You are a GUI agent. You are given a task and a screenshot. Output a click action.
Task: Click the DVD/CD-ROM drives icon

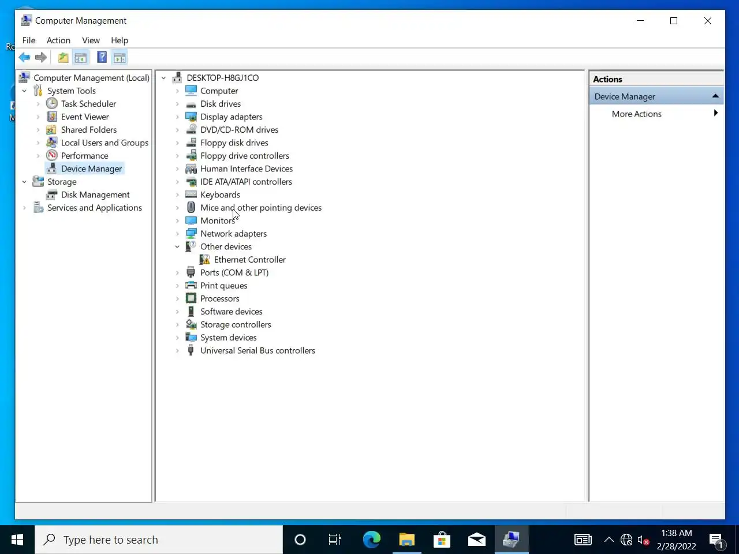191,130
